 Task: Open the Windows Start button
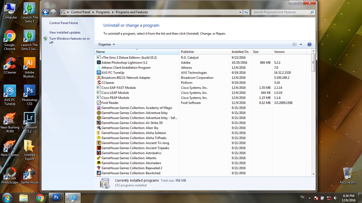7,198
